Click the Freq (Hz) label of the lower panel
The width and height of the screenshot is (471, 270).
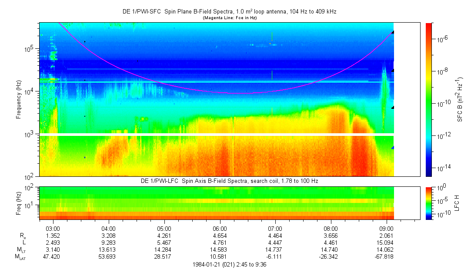coord(19,202)
